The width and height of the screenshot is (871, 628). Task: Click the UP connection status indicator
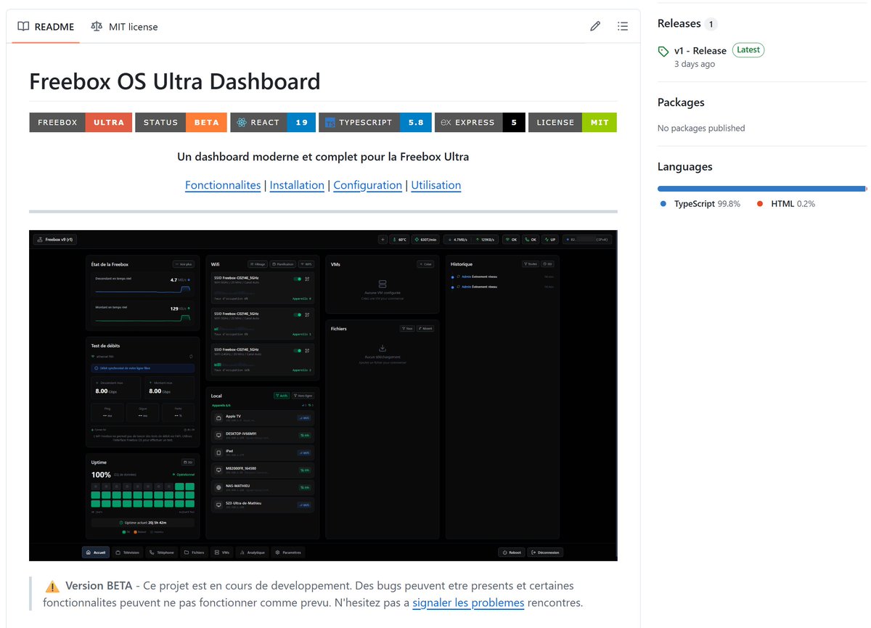tap(550, 239)
